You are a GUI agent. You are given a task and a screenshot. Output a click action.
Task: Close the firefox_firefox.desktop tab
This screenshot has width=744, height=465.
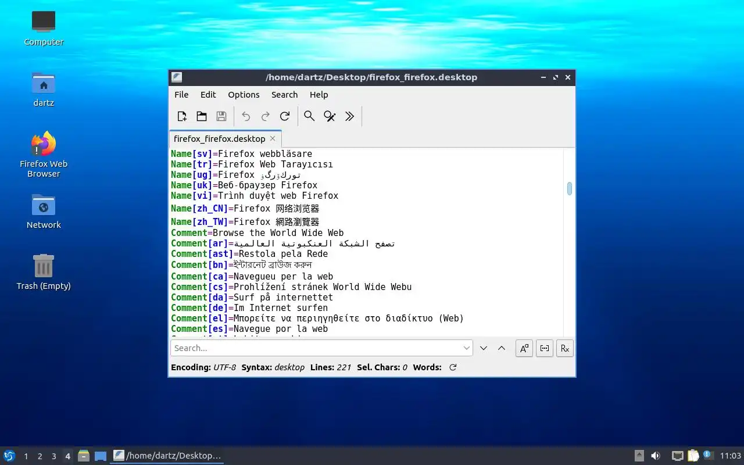(273, 138)
